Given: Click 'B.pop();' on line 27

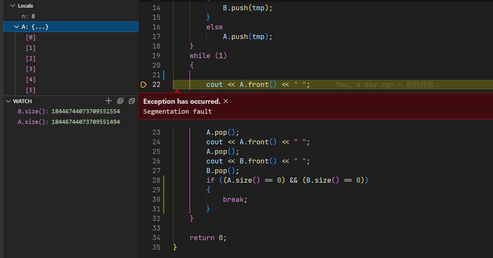Looking at the screenshot, I should pos(223,171).
